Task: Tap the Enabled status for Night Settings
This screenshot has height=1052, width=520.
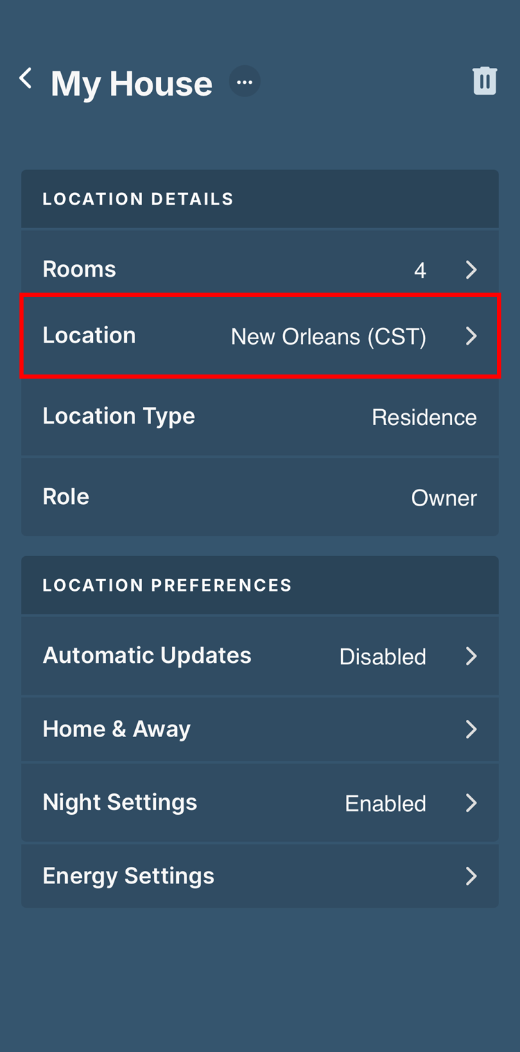Action: tap(385, 804)
